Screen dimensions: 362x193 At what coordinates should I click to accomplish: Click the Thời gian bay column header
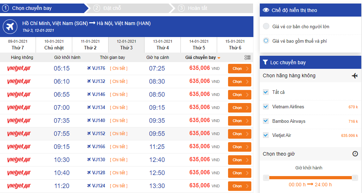pyautogui.click(x=112, y=57)
